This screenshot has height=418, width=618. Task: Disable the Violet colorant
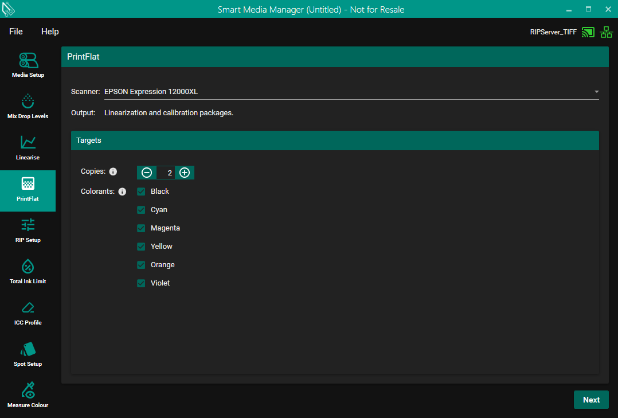point(141,283)
